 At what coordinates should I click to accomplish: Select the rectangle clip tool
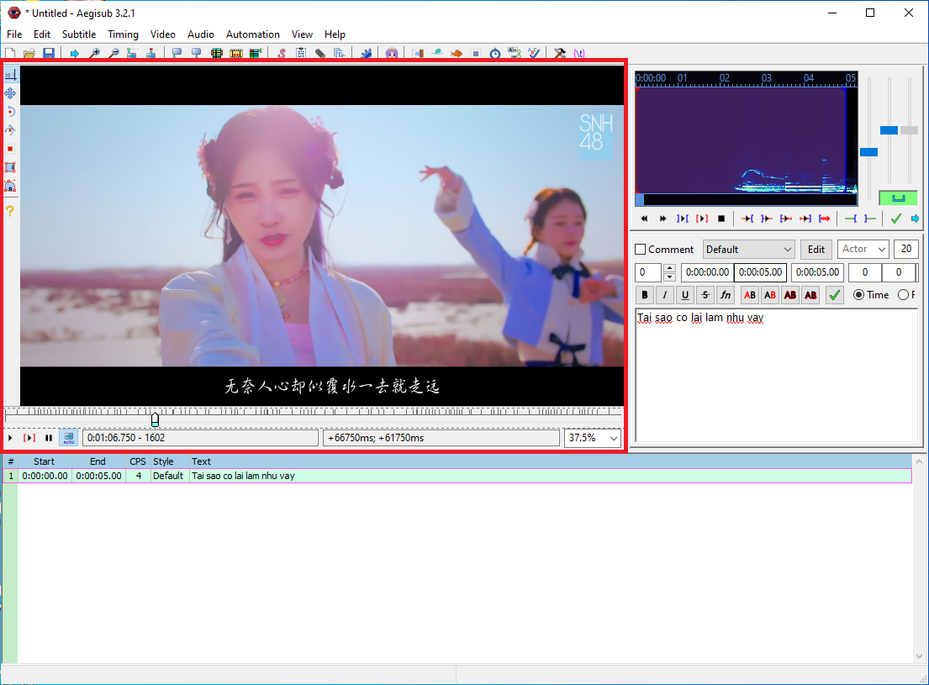(x=10, y=167)
